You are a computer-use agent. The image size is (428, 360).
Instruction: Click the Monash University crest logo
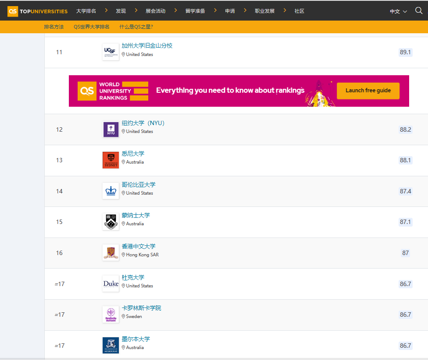click(111, 222)
